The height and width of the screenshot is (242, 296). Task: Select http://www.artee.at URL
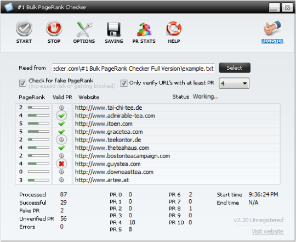(x=102, y=180)
